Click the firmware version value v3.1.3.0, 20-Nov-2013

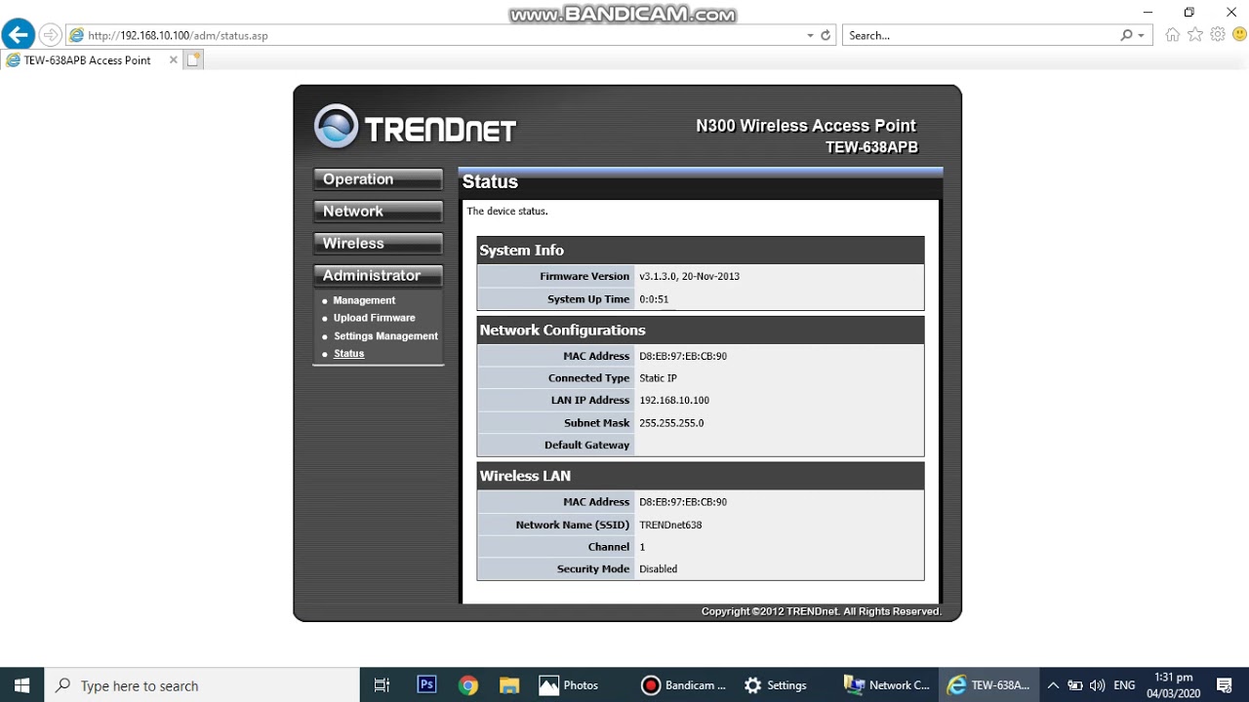point(690,277)
